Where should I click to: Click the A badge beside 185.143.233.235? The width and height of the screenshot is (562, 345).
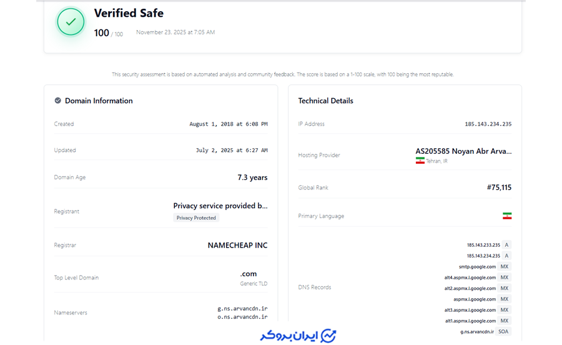click(x=507, y=245)
